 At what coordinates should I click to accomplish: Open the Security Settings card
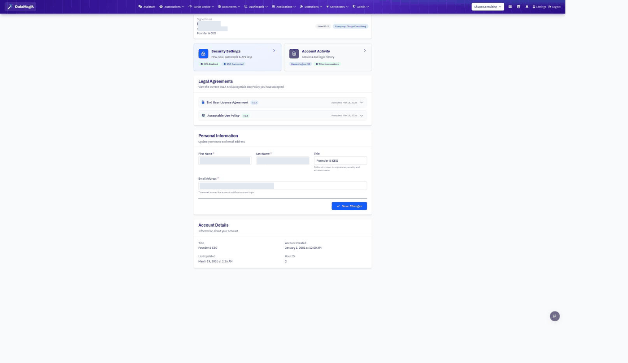click(x=237, y=57)
